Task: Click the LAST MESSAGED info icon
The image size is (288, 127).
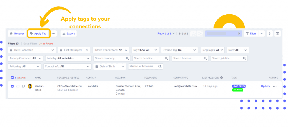Action: (x=222, y=78)
